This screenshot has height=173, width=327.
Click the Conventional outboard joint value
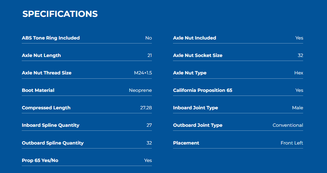[288, 125]
